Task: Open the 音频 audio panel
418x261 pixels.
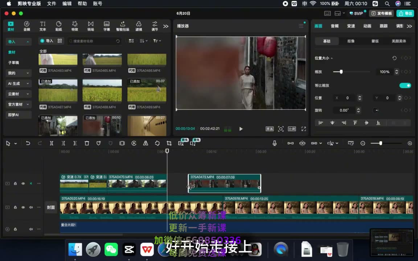Action: pyautogui.click(x=26, y=26)
